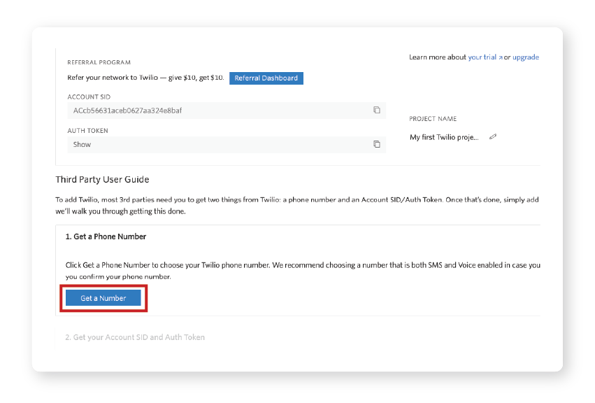Click the REFERRAL PROGRAM label

click(99, 62)
